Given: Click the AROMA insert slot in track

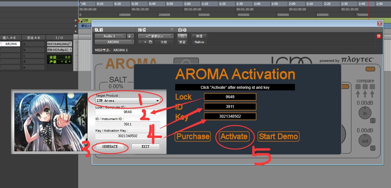Looking at the screenshot, I should point(11,44).
